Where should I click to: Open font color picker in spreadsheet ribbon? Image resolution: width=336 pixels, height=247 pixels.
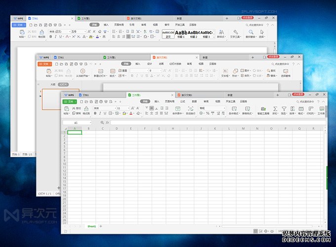[x=131, y=113]
